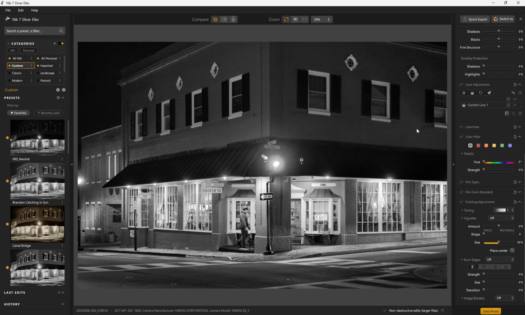Screen dimensions: 525x315
Task: Uncheck the Film Types checkbox
Action: pos(462,182)
